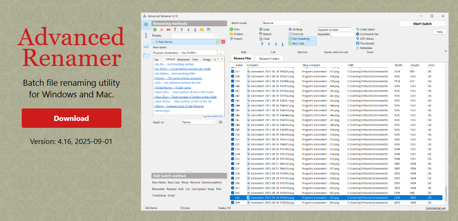Image resolution: width=458 pixels, height=221 pixels.
Task: Open the Time tags tab
Action: [x=195, y=60]
